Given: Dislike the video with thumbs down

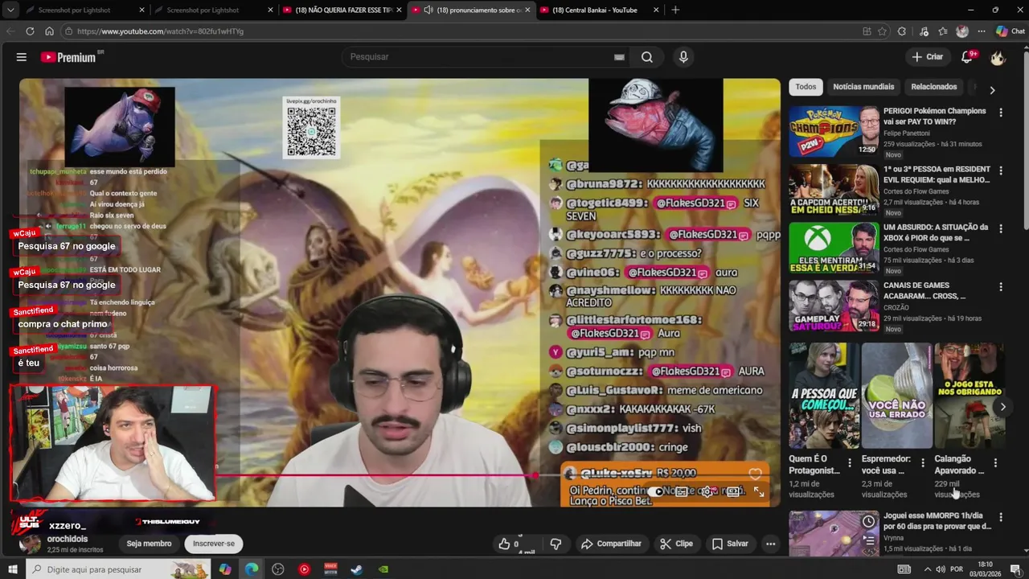Looking at the screenshot, I should pyautogui.click(x=555, y=544).
